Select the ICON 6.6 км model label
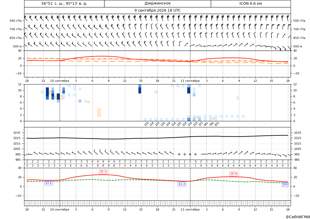Image resolution: width=310 pixels, height=219 pixels. (x=251, y=3)
